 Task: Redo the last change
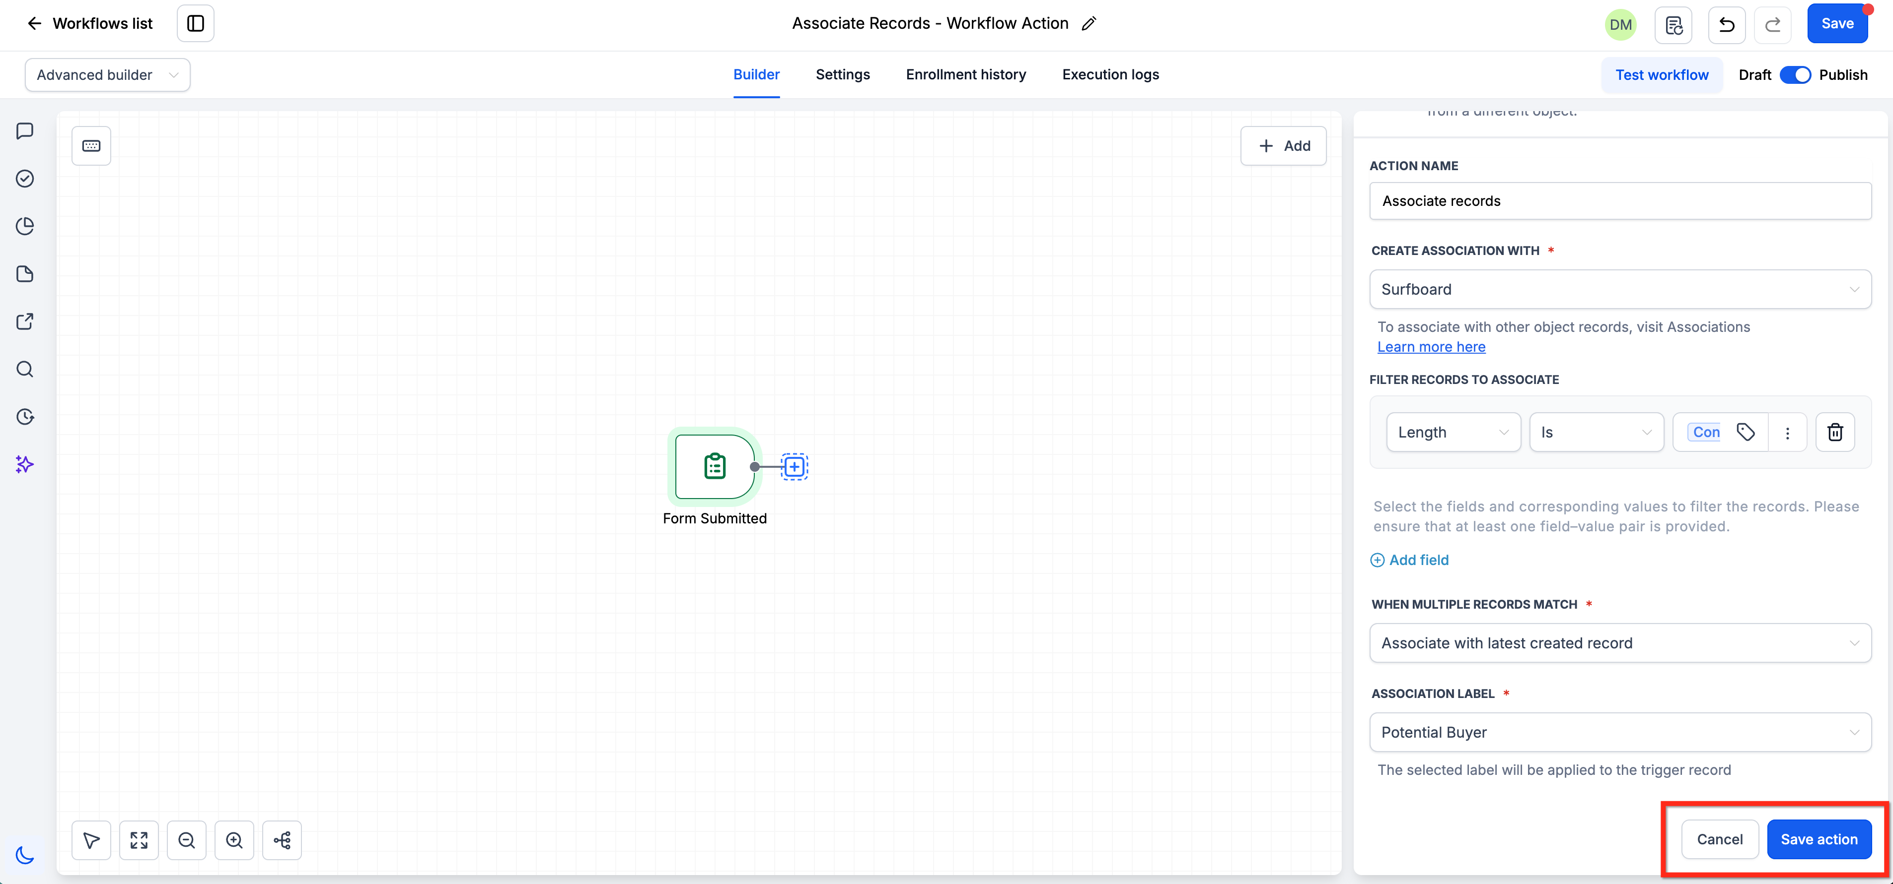[1772, 25]
